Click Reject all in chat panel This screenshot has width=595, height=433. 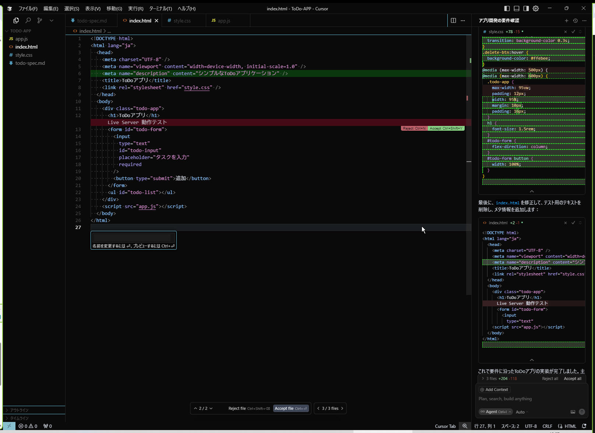(x=550, y=379)
